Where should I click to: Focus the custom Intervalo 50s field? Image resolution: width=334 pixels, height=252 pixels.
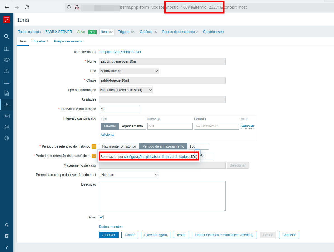pyautogui.click(x=170, y=126)
